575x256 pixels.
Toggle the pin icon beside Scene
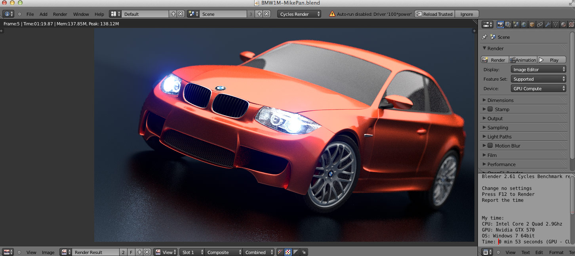pyautogui.click(x=484, y=37)
